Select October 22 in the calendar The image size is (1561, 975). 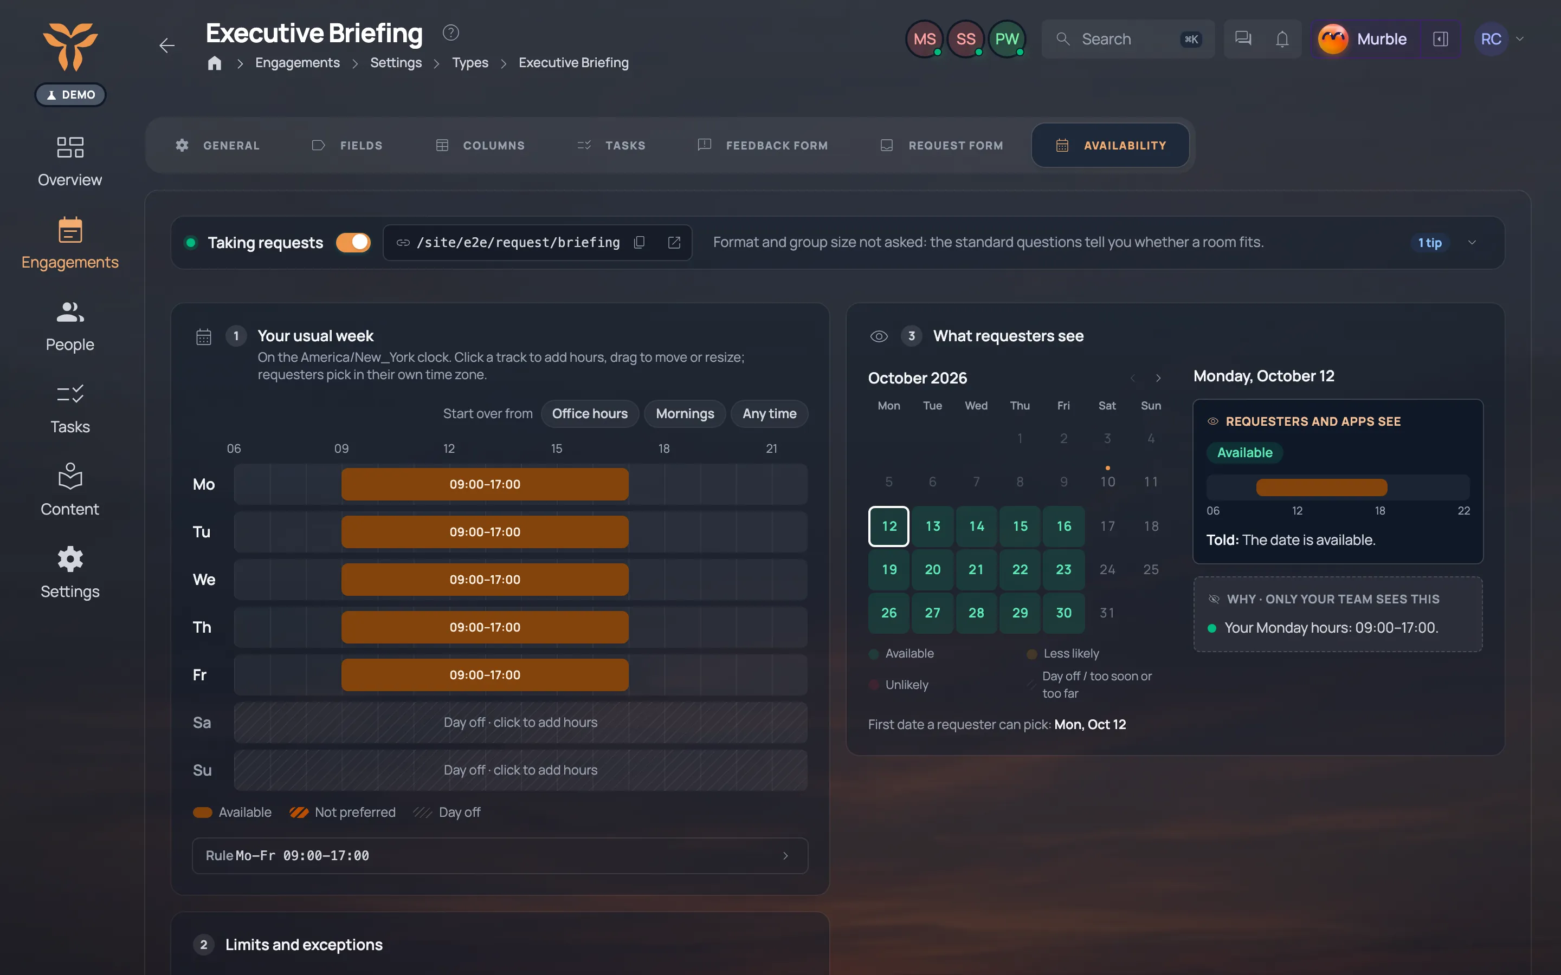[1020, 569]
